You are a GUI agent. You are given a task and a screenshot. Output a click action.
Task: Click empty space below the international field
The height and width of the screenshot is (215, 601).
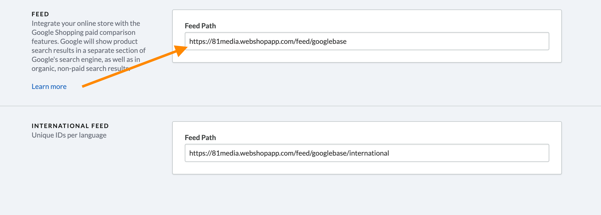367,168
